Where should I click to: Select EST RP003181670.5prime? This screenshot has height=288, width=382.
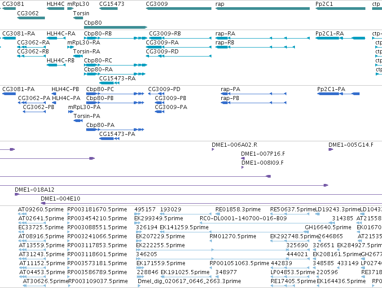pyautogui.click(x=97, y=209)
